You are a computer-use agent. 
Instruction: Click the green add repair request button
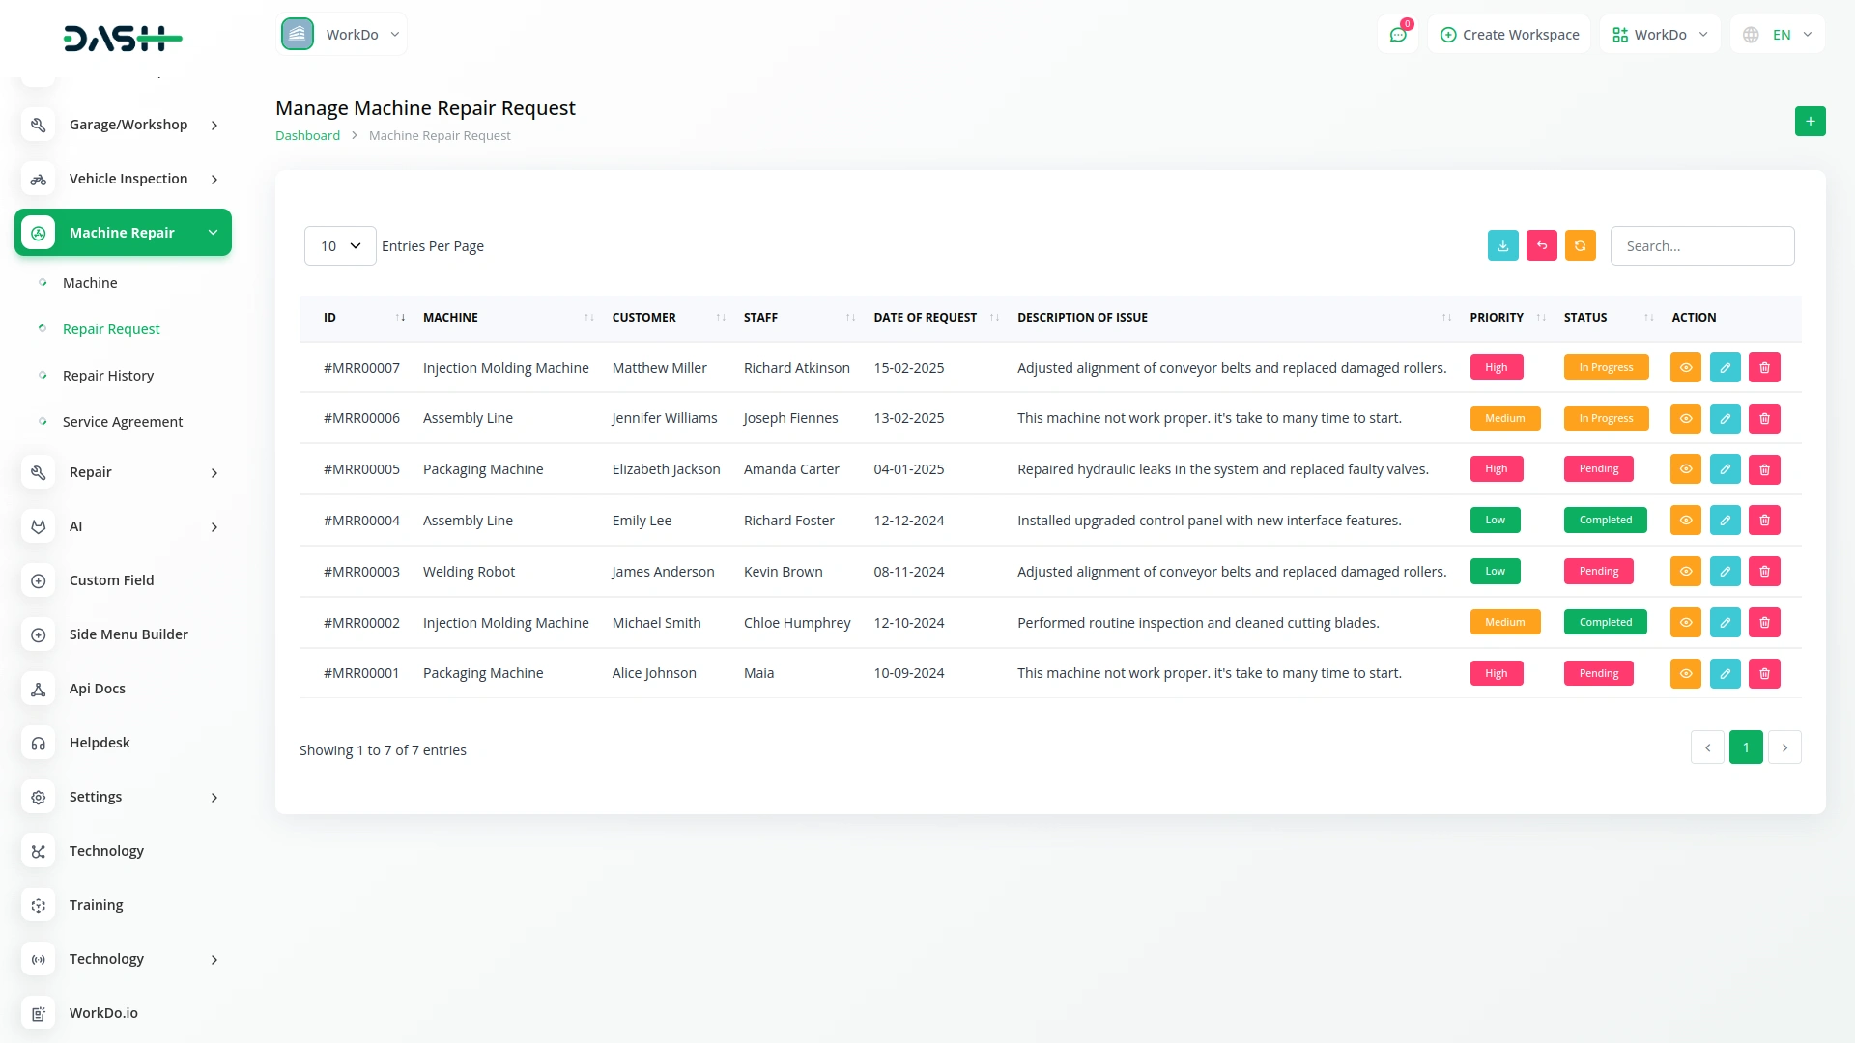(1810, 121)
